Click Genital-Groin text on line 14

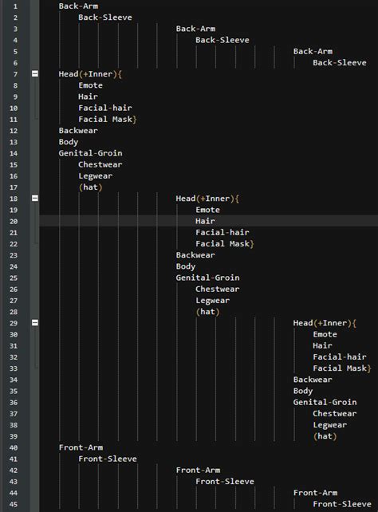pyautogui.click(x=90, y=153)
